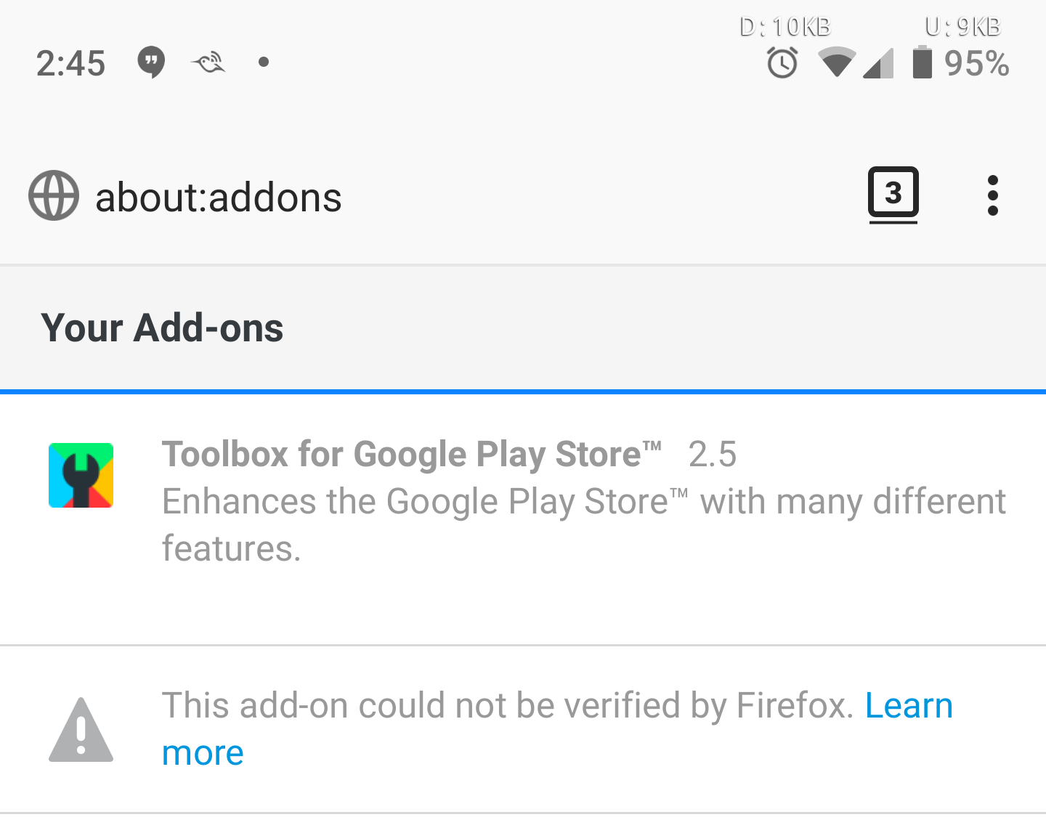Click the addon version number 2.5
This screenshot has height=833, width=1046.
(x=713, y=455)
